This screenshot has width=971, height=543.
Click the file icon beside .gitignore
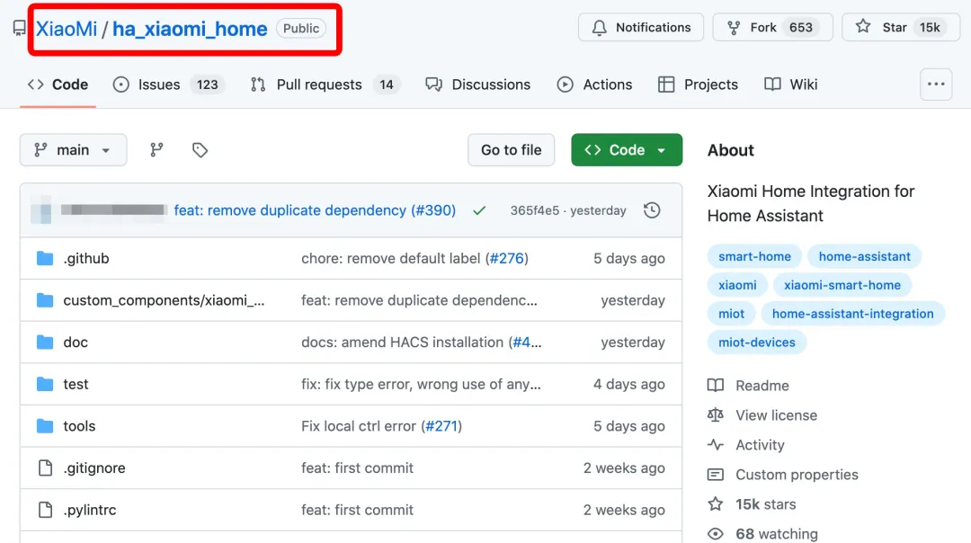coord(45,468)
